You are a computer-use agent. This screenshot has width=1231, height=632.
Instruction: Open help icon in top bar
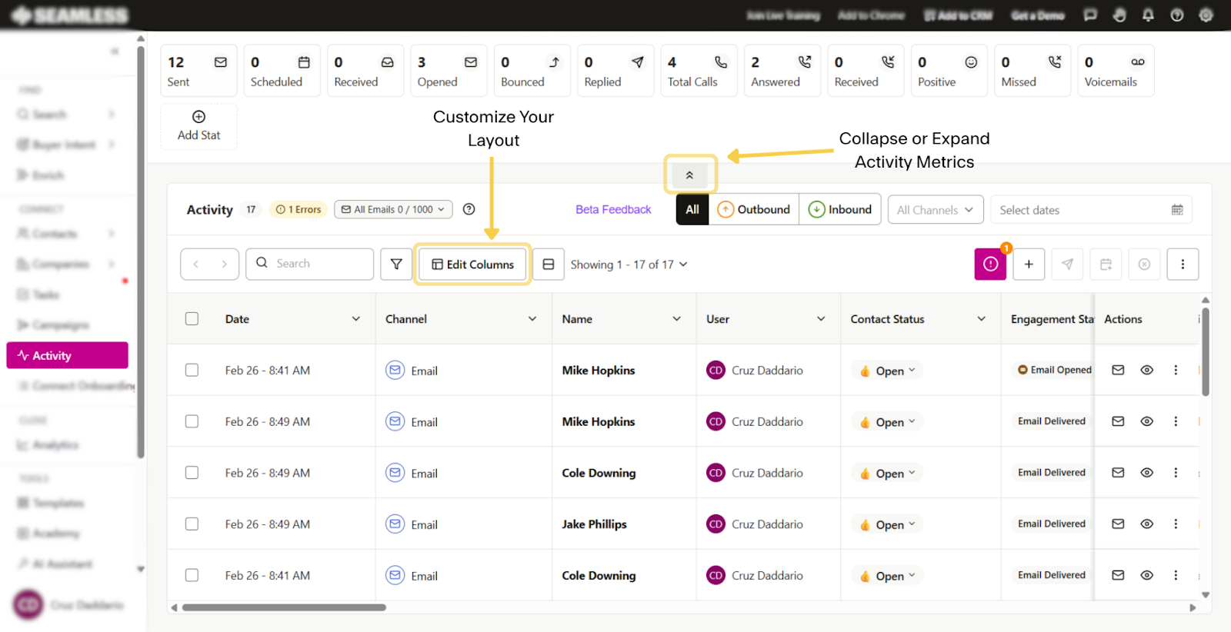tap(1177, 15)
